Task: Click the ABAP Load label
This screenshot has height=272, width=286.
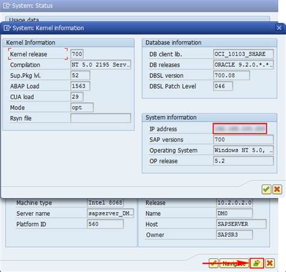Action: [x=25, y=86]
